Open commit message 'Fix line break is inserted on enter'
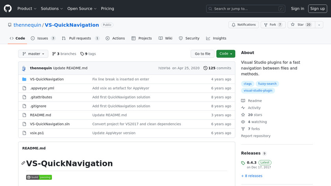This screenshot has width=331, height=186. (x=121, y=79)
